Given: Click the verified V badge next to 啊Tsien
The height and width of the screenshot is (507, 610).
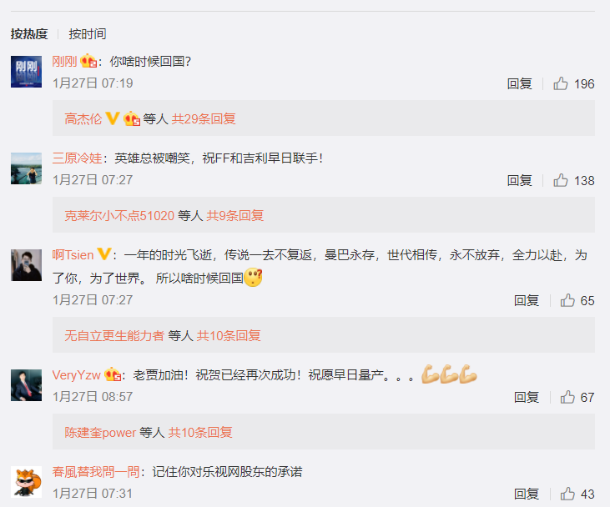Looking at the screenshot, I should pos(104,254).
